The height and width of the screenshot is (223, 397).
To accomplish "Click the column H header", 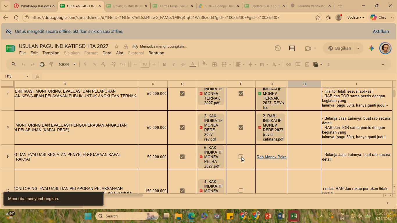I will (x=304, y=84).
